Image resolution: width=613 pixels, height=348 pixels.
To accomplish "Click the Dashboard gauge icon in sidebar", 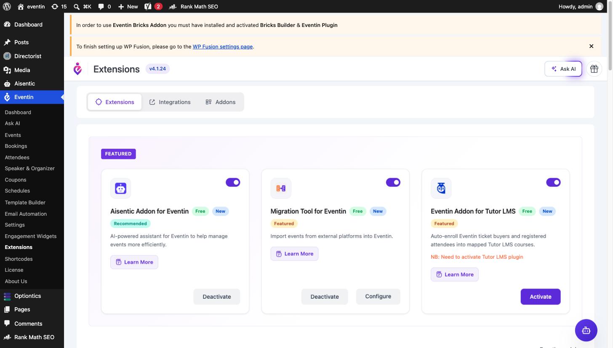I will (x=7, y=24).
